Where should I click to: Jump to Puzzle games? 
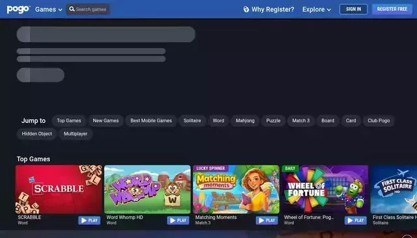[x=273, y=120]
